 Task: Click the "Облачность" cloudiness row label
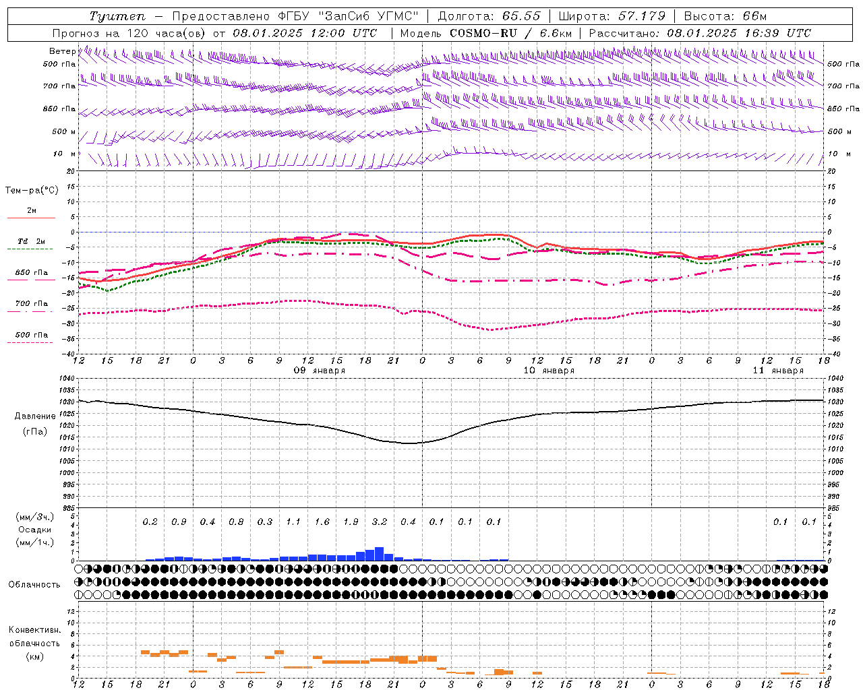(x=34, y=585)
